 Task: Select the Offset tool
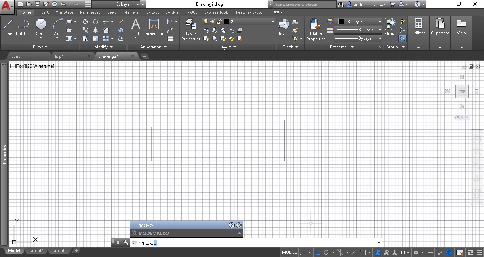pos(120,39)
